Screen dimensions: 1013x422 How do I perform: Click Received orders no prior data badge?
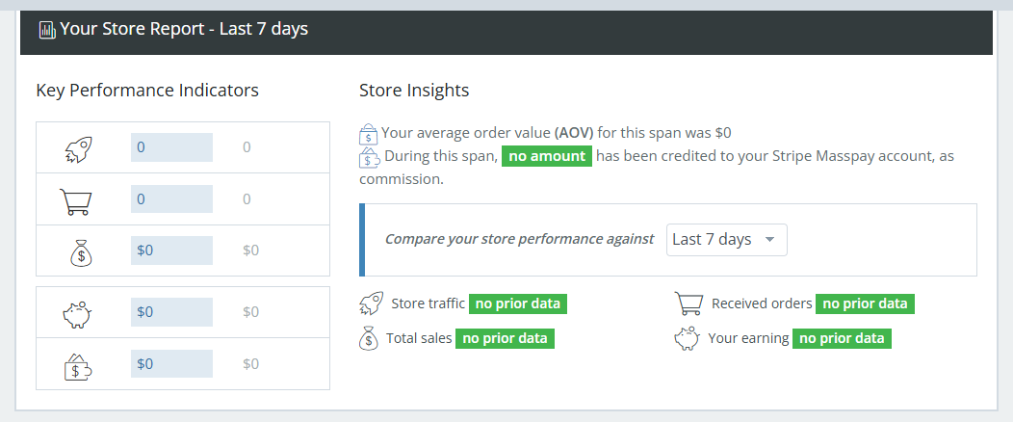865,303
